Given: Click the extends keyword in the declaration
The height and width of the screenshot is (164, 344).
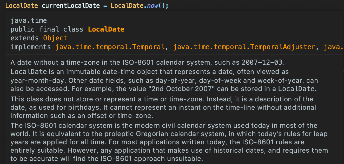Looking at the screenshot, I should [25, 38].
